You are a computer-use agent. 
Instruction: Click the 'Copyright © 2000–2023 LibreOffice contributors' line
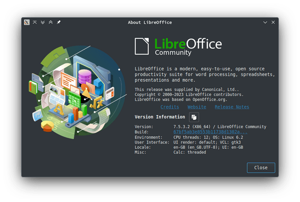point(188,94)
